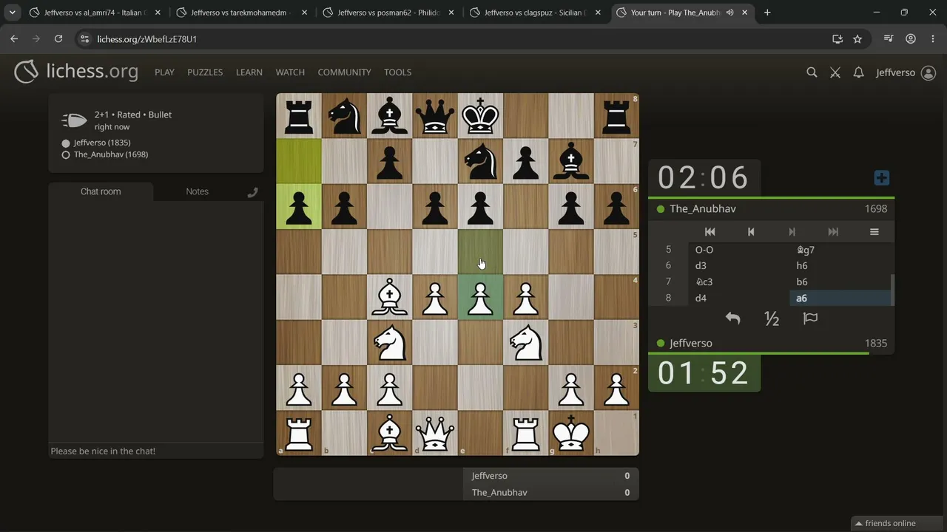
Task: Open Jeffverso (1835) profile in game info
Action: pyautogui.click(x=102, y=143)
